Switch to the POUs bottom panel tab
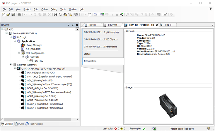The width and height of the screenshot is (215, 131). (x=19, y=124)
